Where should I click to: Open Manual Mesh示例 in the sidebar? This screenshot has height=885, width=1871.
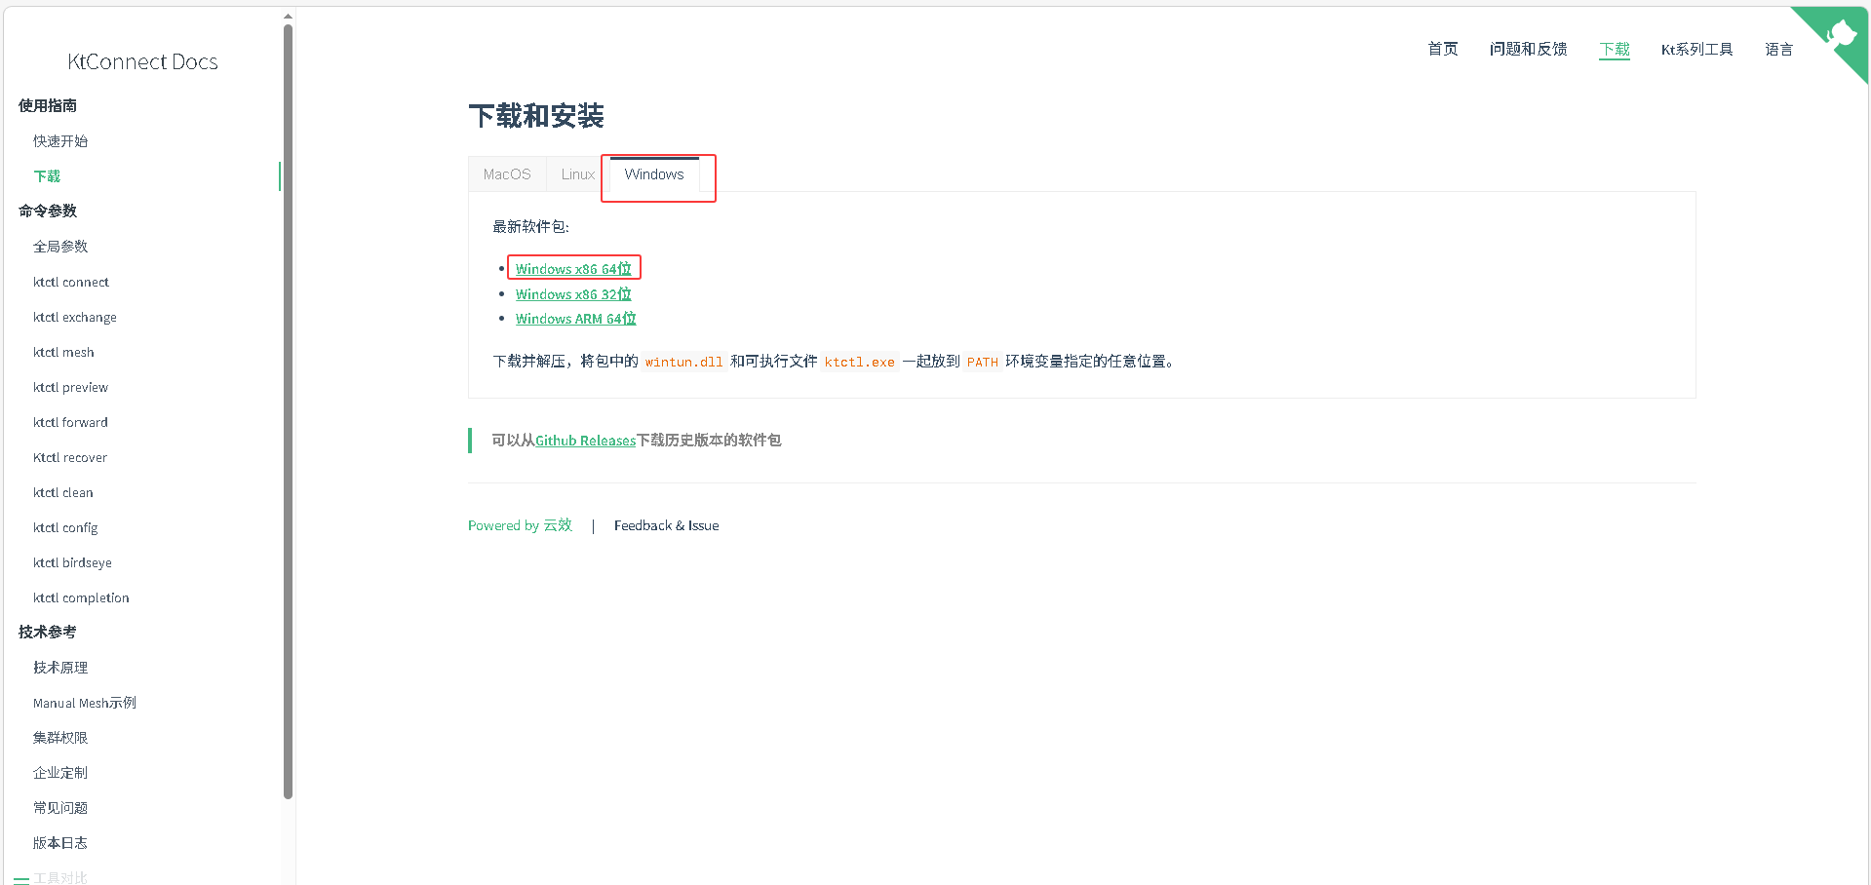tap(85, 703)
